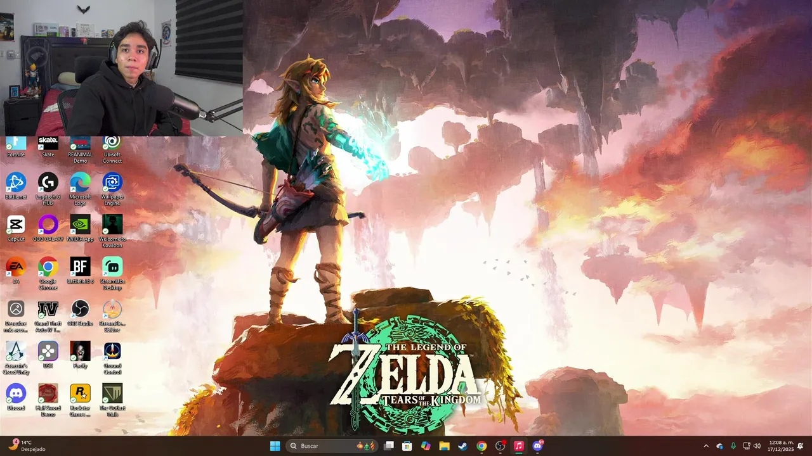Select the Descubre más desktop icon
Image resolution: width=812 pixels, height=456 pixels.
(16, 316)
